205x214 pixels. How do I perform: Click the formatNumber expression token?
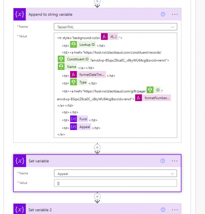(x=153, y=98)
